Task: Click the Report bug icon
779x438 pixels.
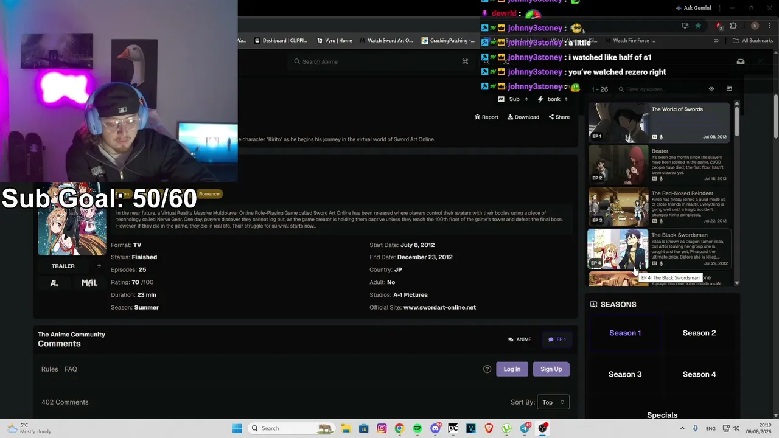Action: pyautogui.click(x=478, y=117)
